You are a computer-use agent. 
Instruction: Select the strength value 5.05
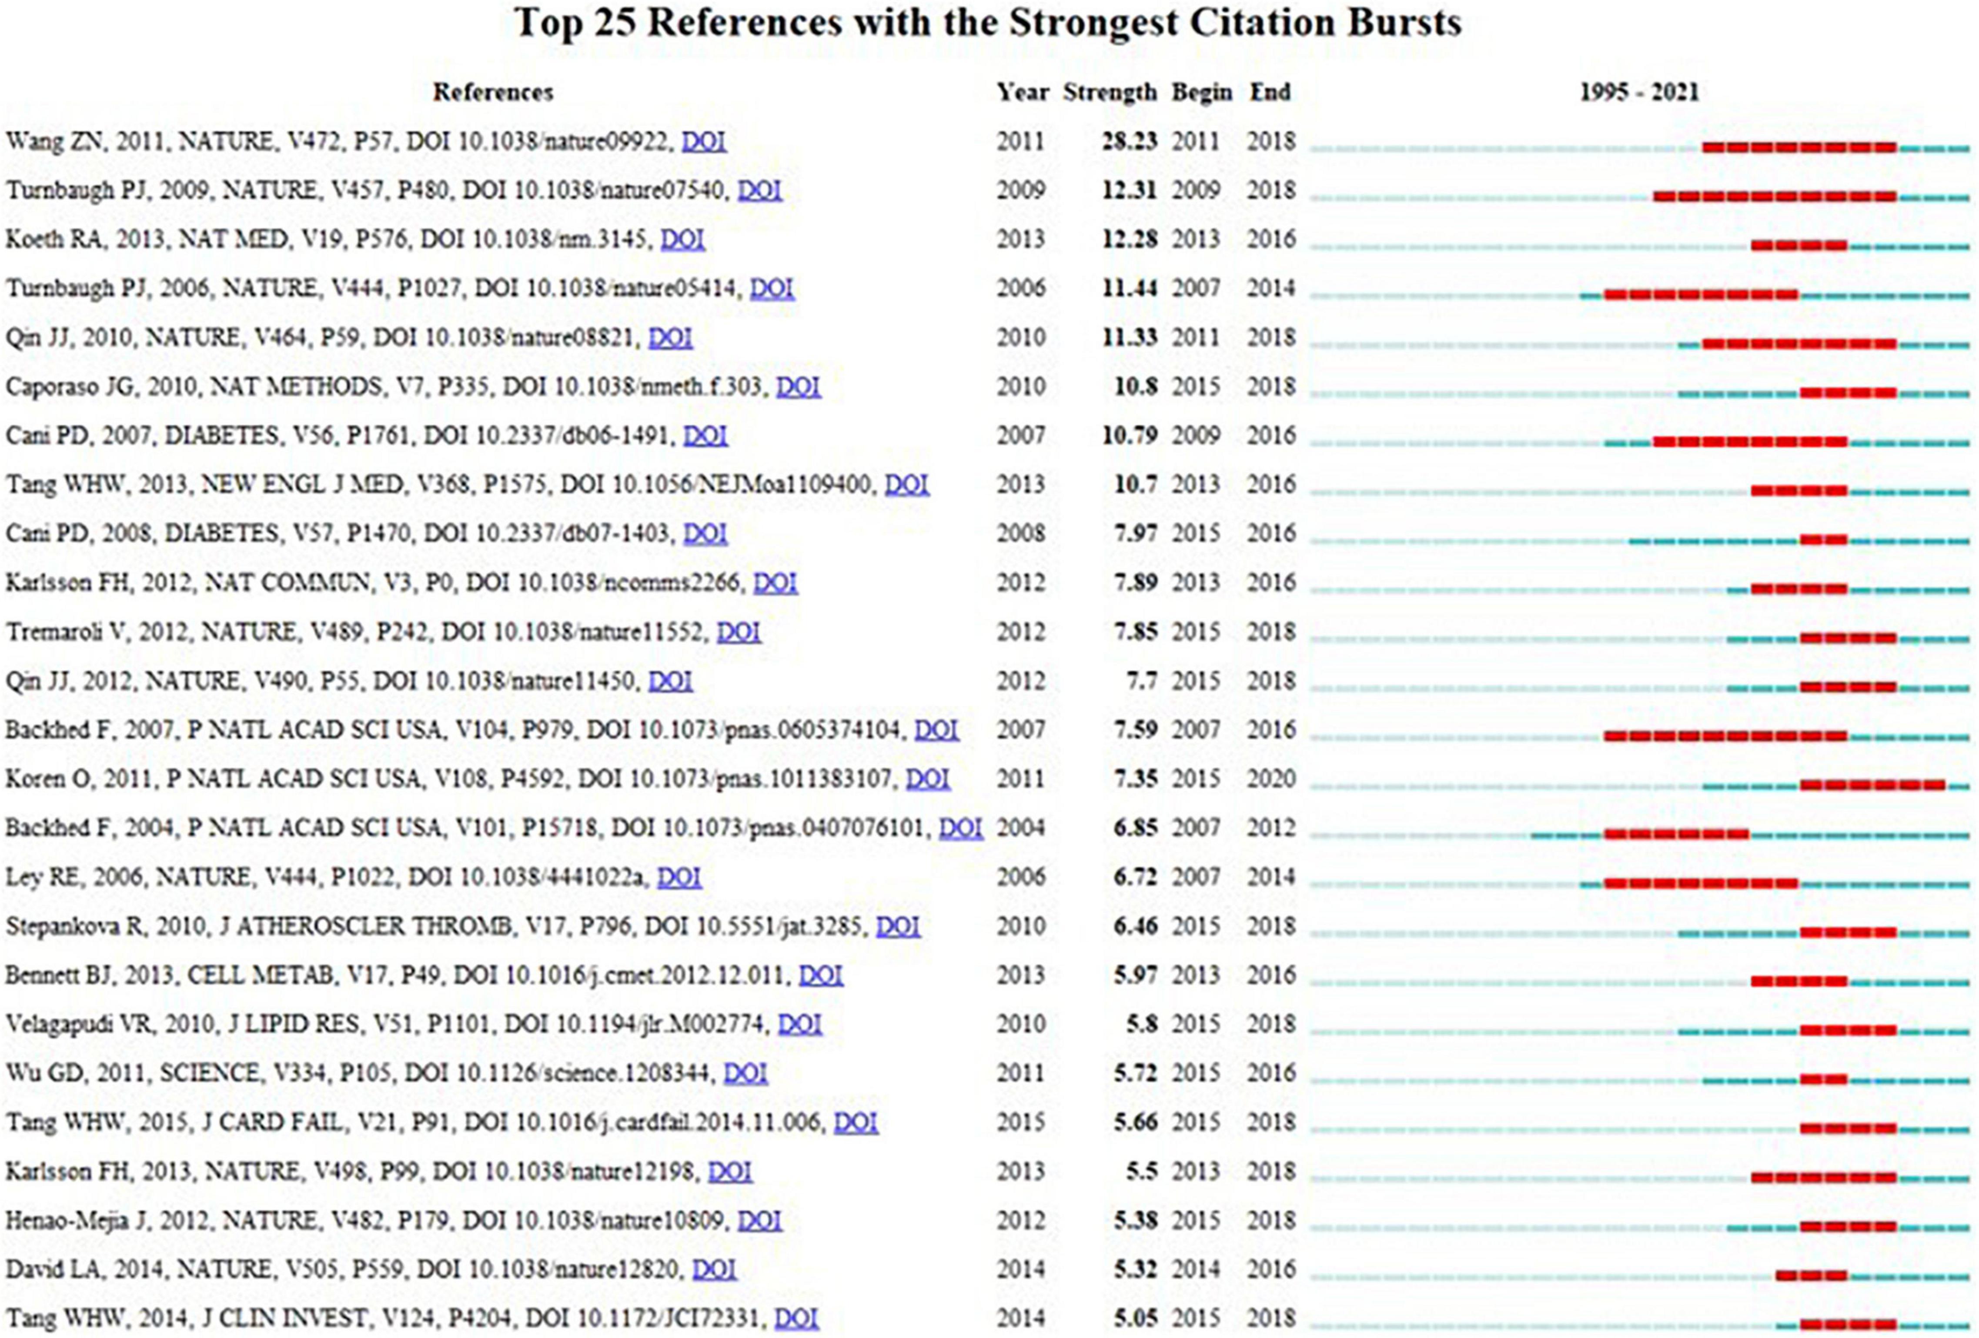click(1135, 1318)
